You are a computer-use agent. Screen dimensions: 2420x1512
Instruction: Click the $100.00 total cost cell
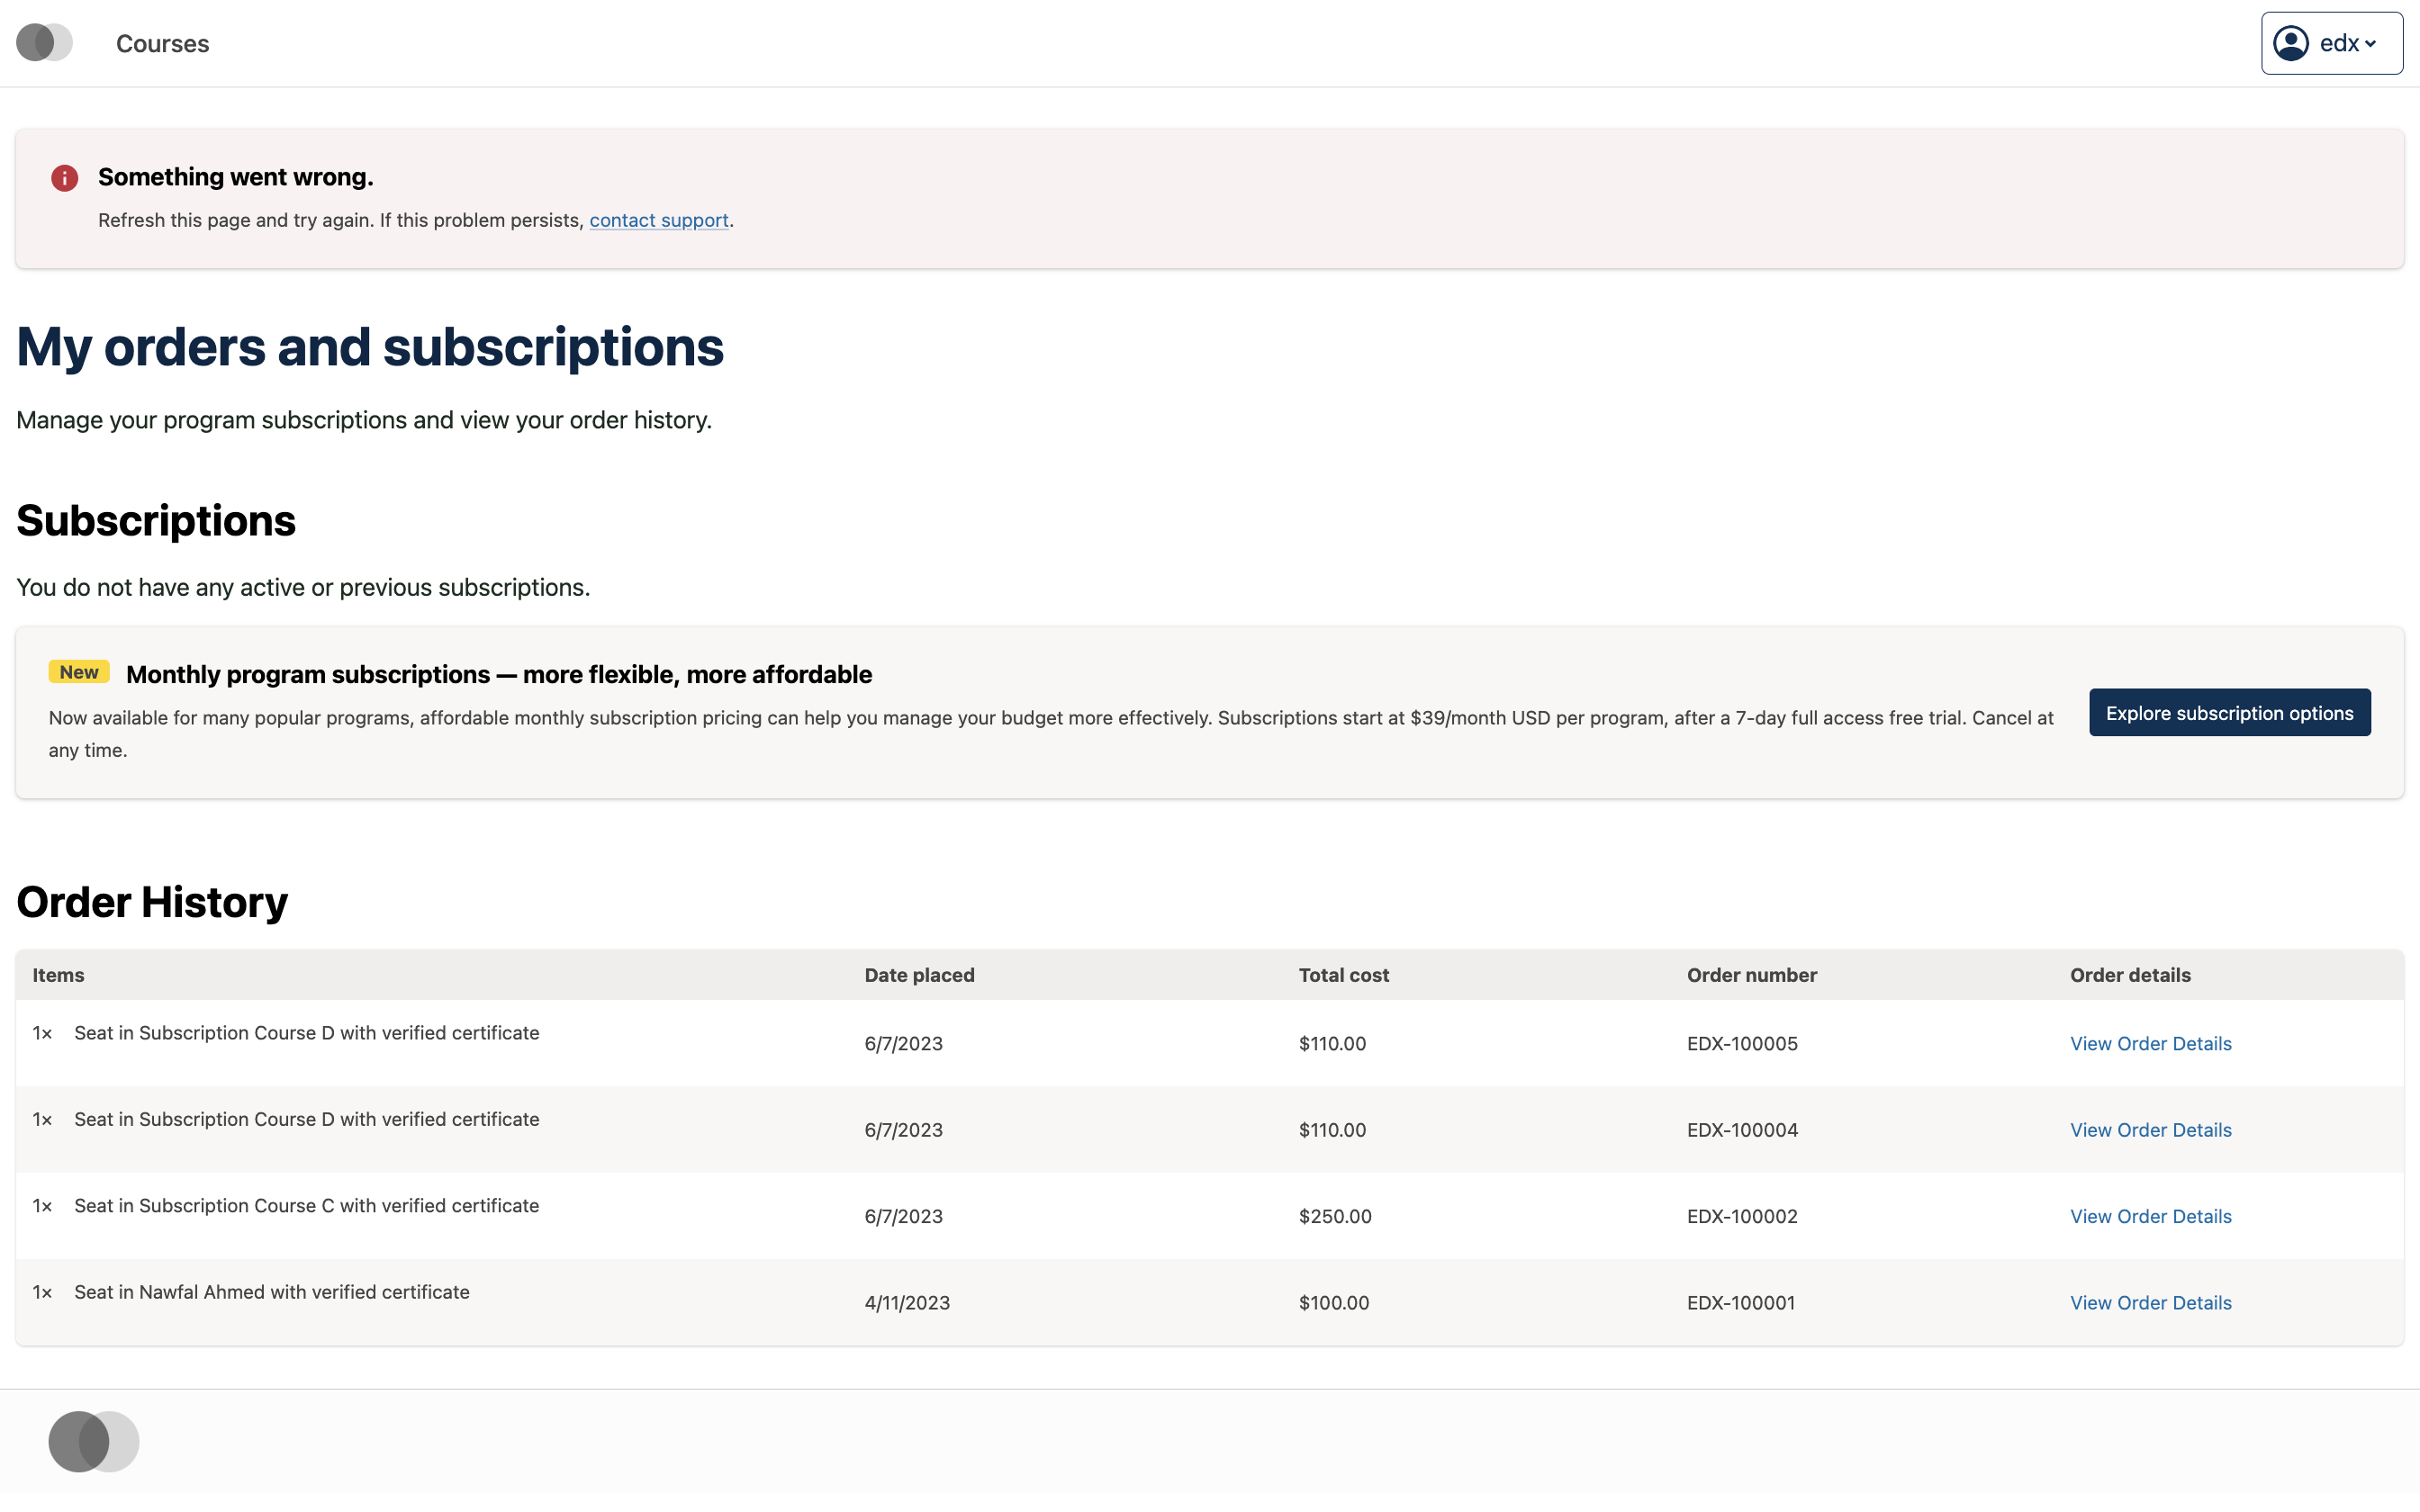[x=1334, y=1303]
